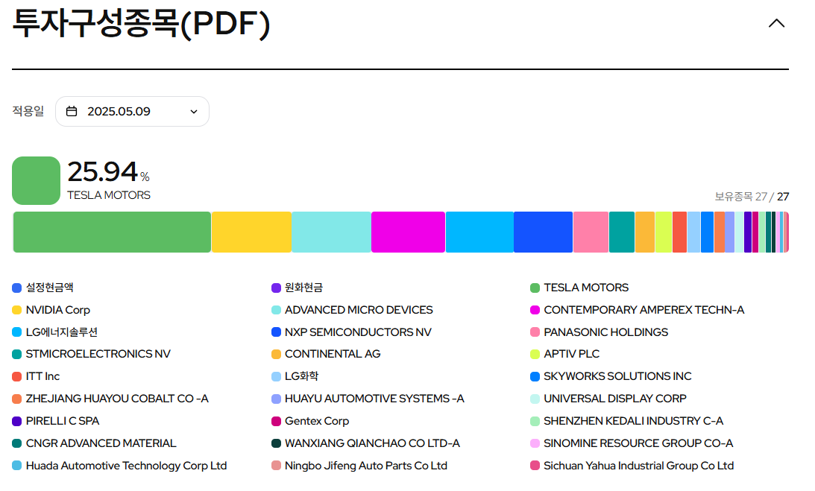Click WANXIANG QIANCHAO CO LTD-A legend item
This screenshot has width=815, height=491.
(x=366, y=443)
